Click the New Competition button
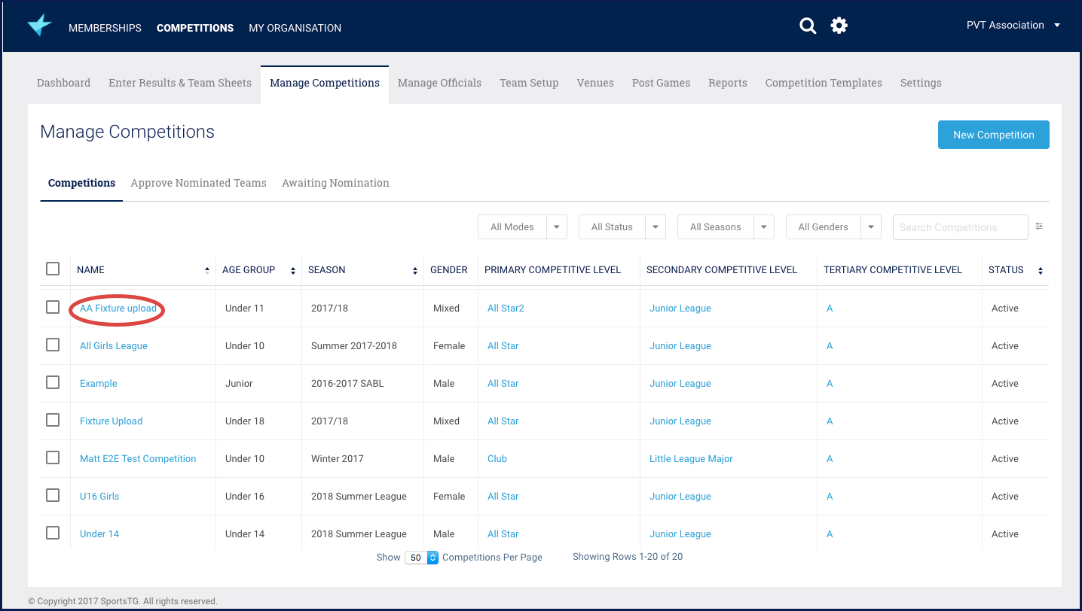 [993, 135]
